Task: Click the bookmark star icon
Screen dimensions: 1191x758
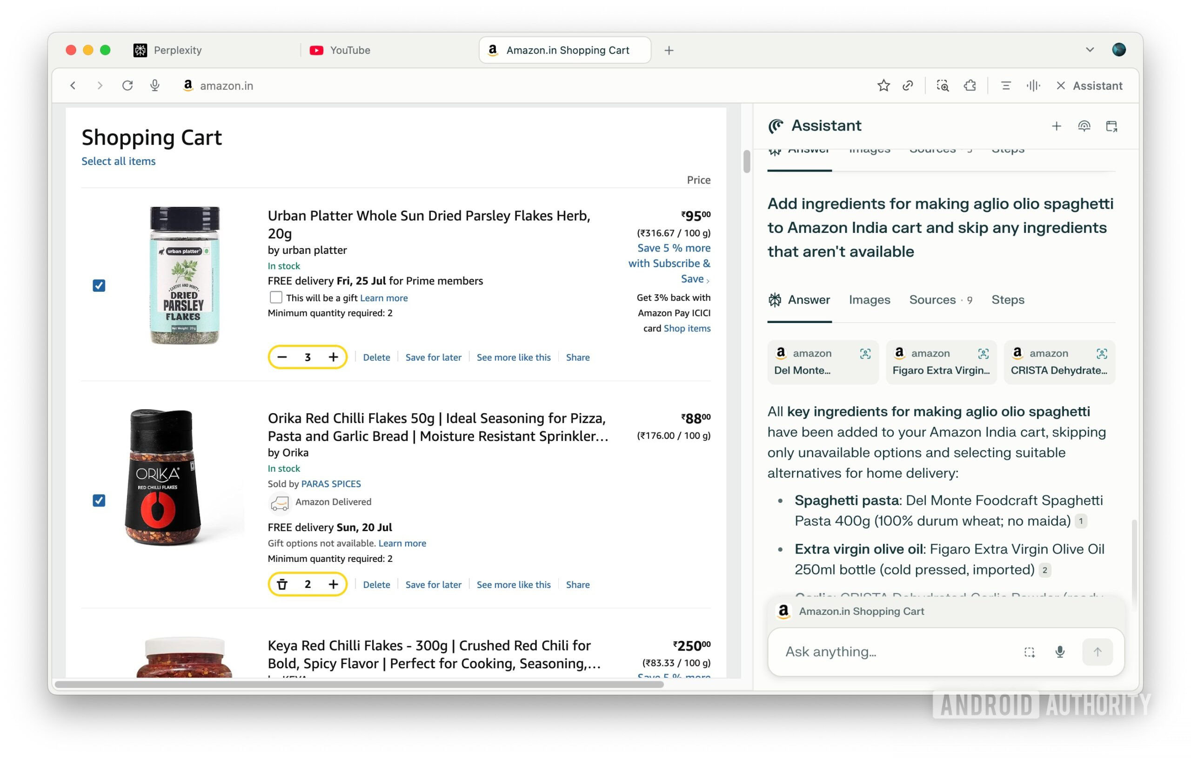Action: tap(883, 86)
